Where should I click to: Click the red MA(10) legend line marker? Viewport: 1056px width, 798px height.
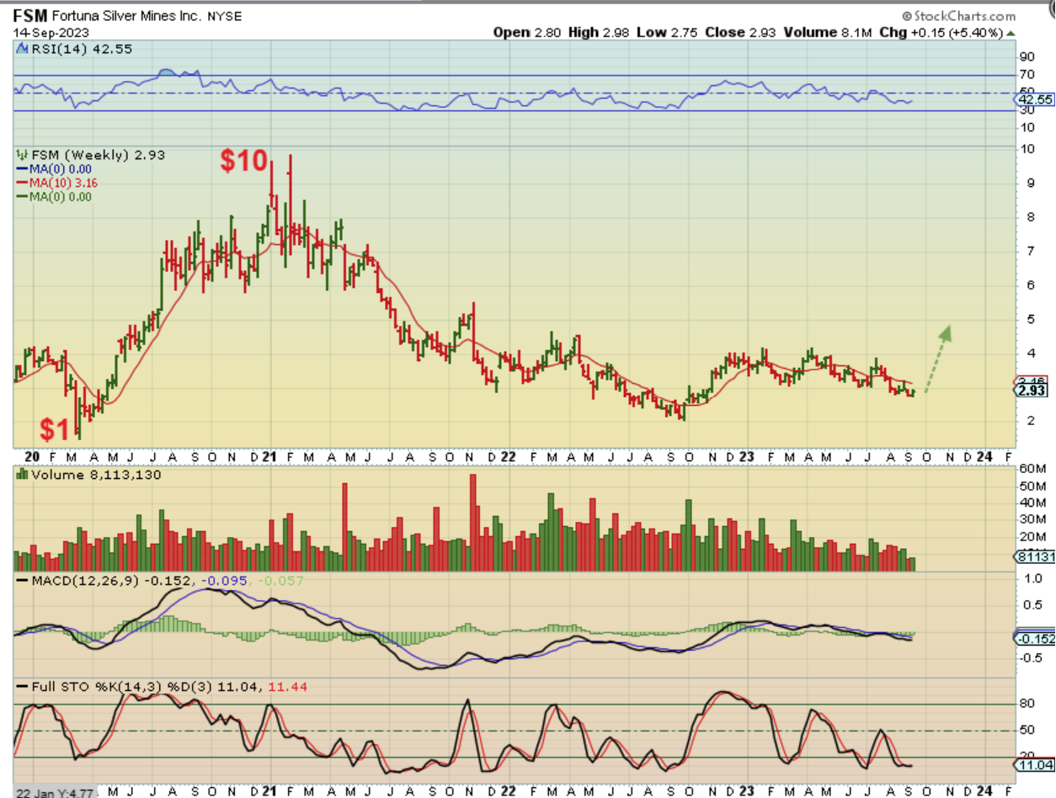point(20,183)
